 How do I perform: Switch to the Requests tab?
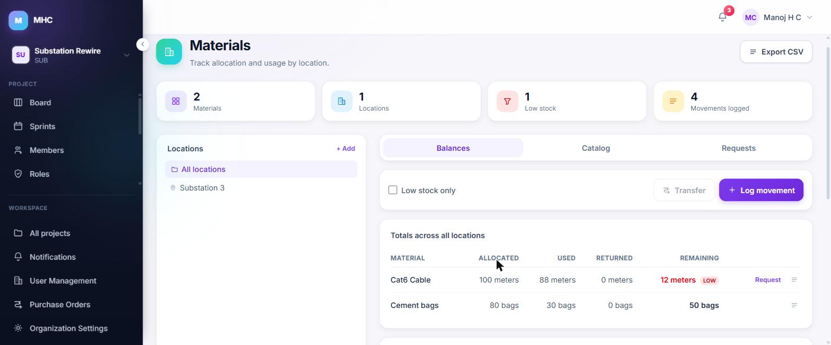coord(738,148)
